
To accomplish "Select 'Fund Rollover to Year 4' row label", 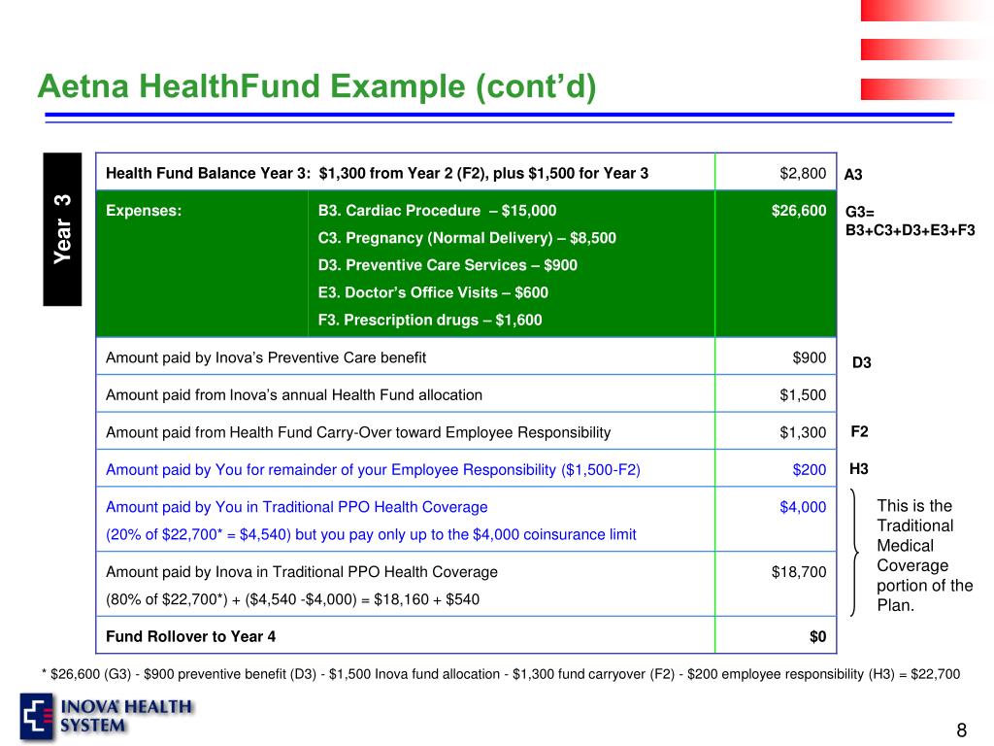I will (191, 637).
